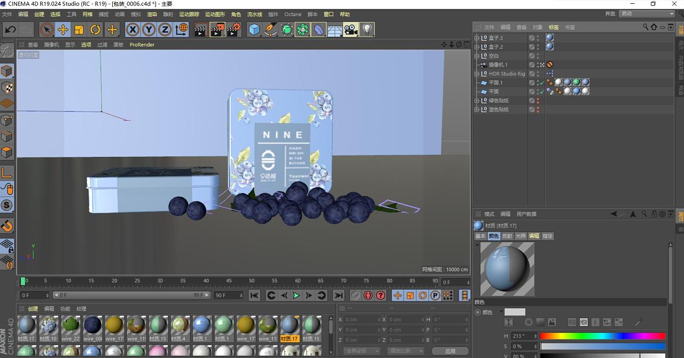The width and height of the screenshot is (684, 358).
Task: Click frame 45 on timeline ruler
Action: tap(229, 281)
